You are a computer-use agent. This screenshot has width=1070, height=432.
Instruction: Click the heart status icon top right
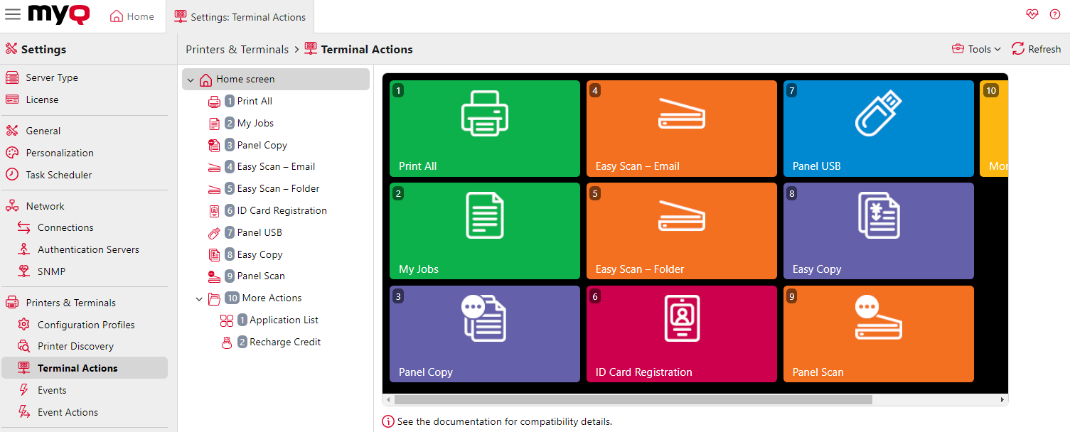1032,13
